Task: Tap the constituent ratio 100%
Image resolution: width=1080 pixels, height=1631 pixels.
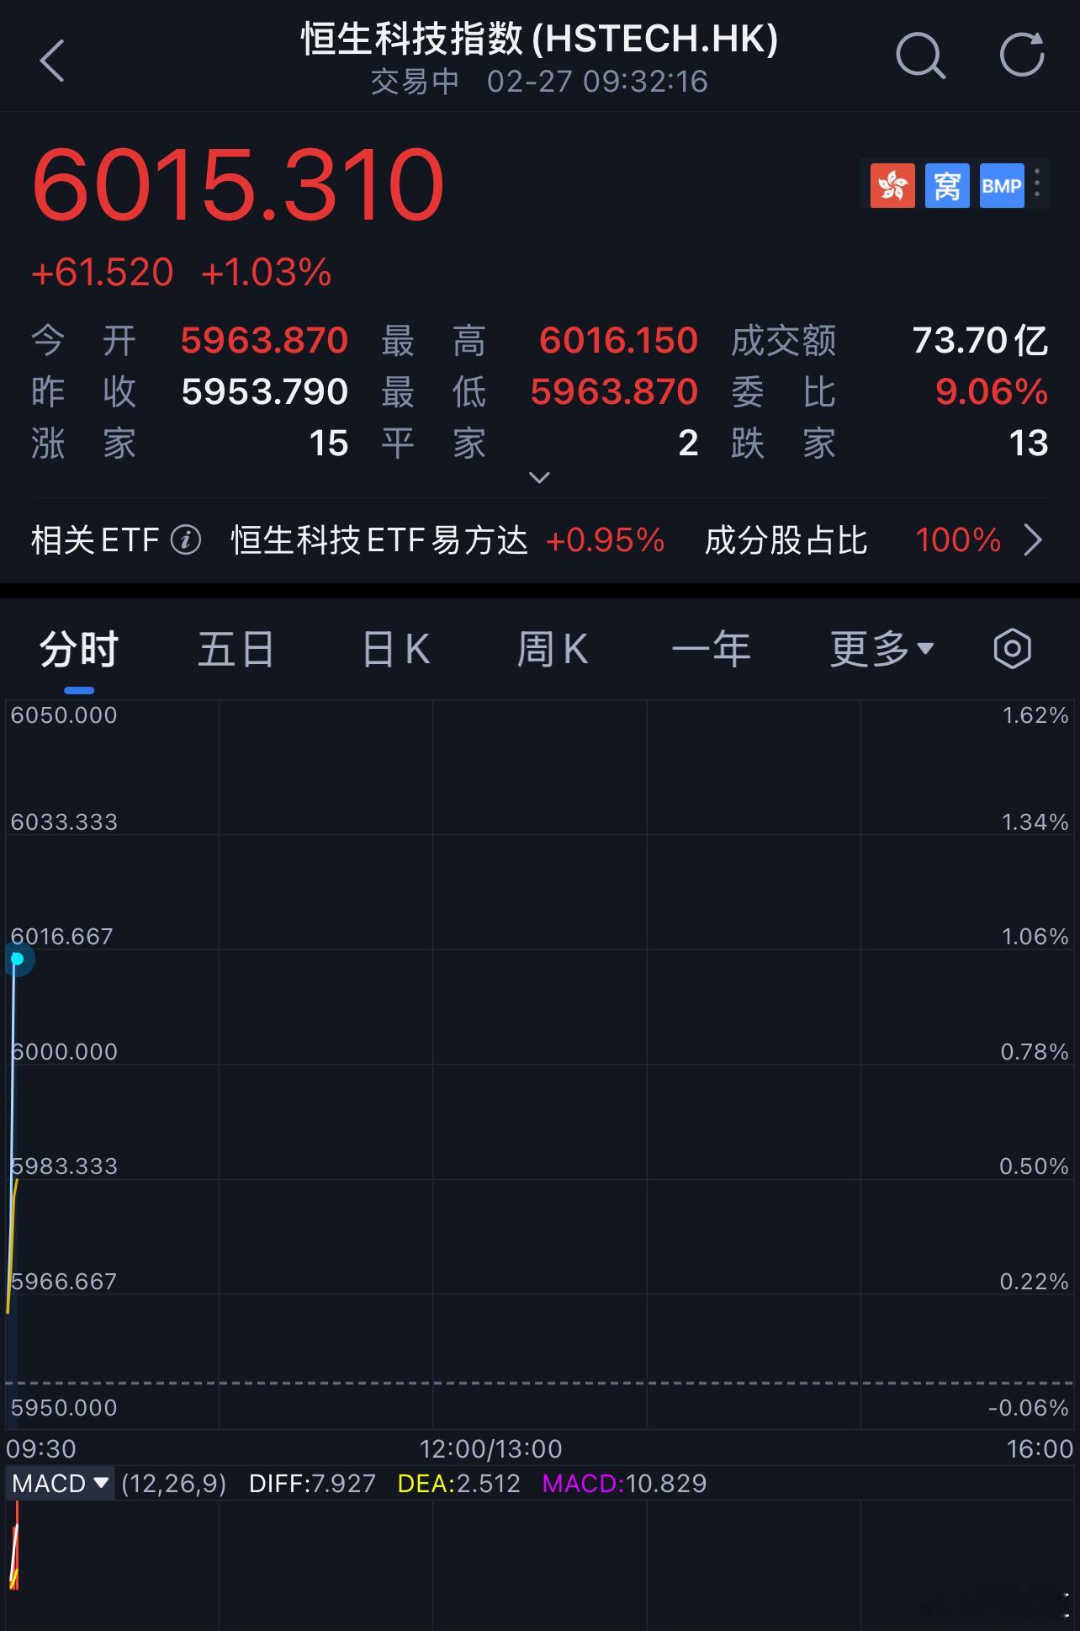Action: [x=958, y=540]
